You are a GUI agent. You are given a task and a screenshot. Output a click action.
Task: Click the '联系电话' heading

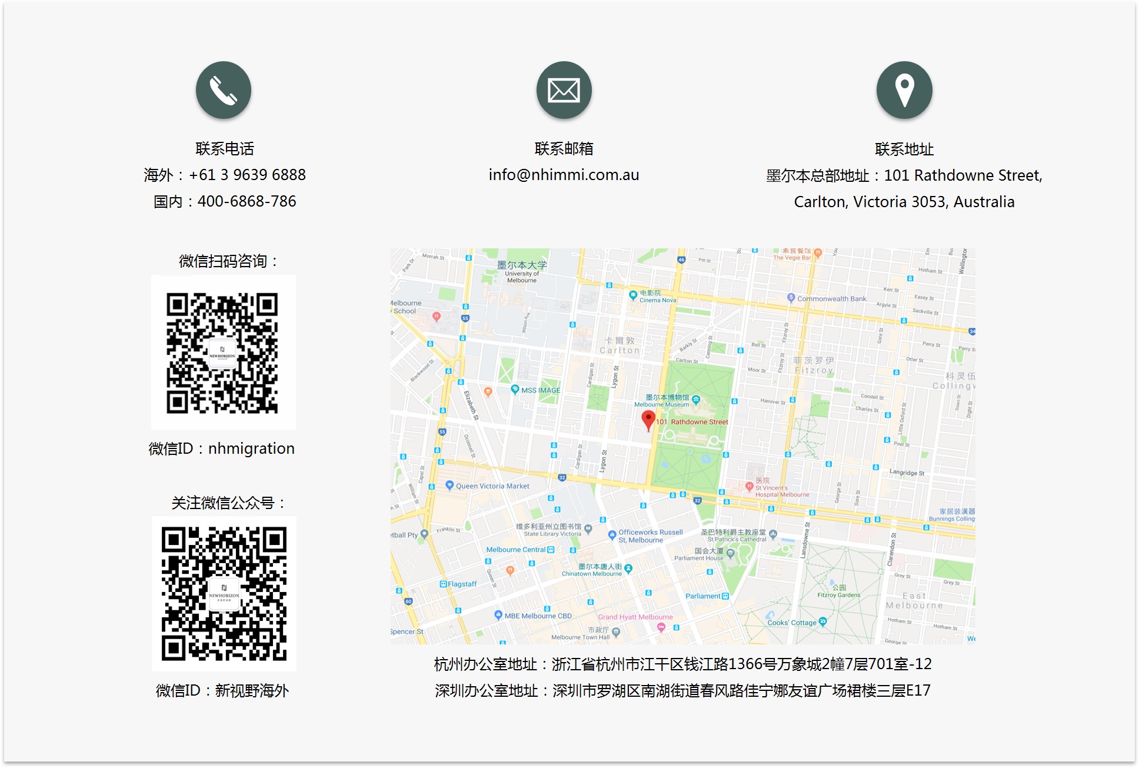pyautogui.click(x=224, y=148)
